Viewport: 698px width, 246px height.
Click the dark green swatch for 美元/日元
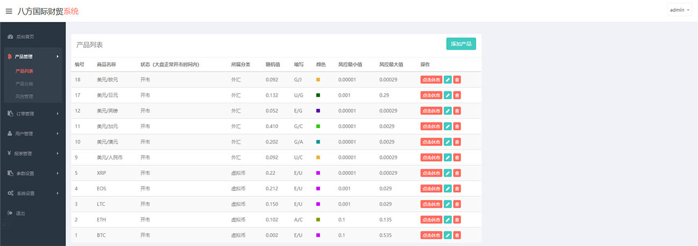pyautogui.click(x=318, y=95)
